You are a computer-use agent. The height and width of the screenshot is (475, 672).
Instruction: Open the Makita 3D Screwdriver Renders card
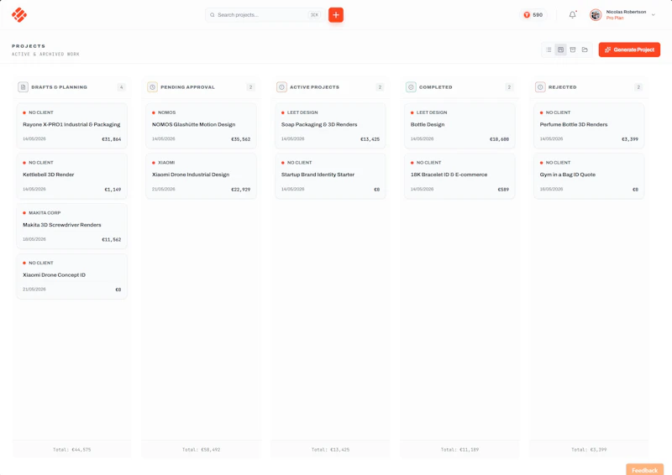click(x=72, y=226)
